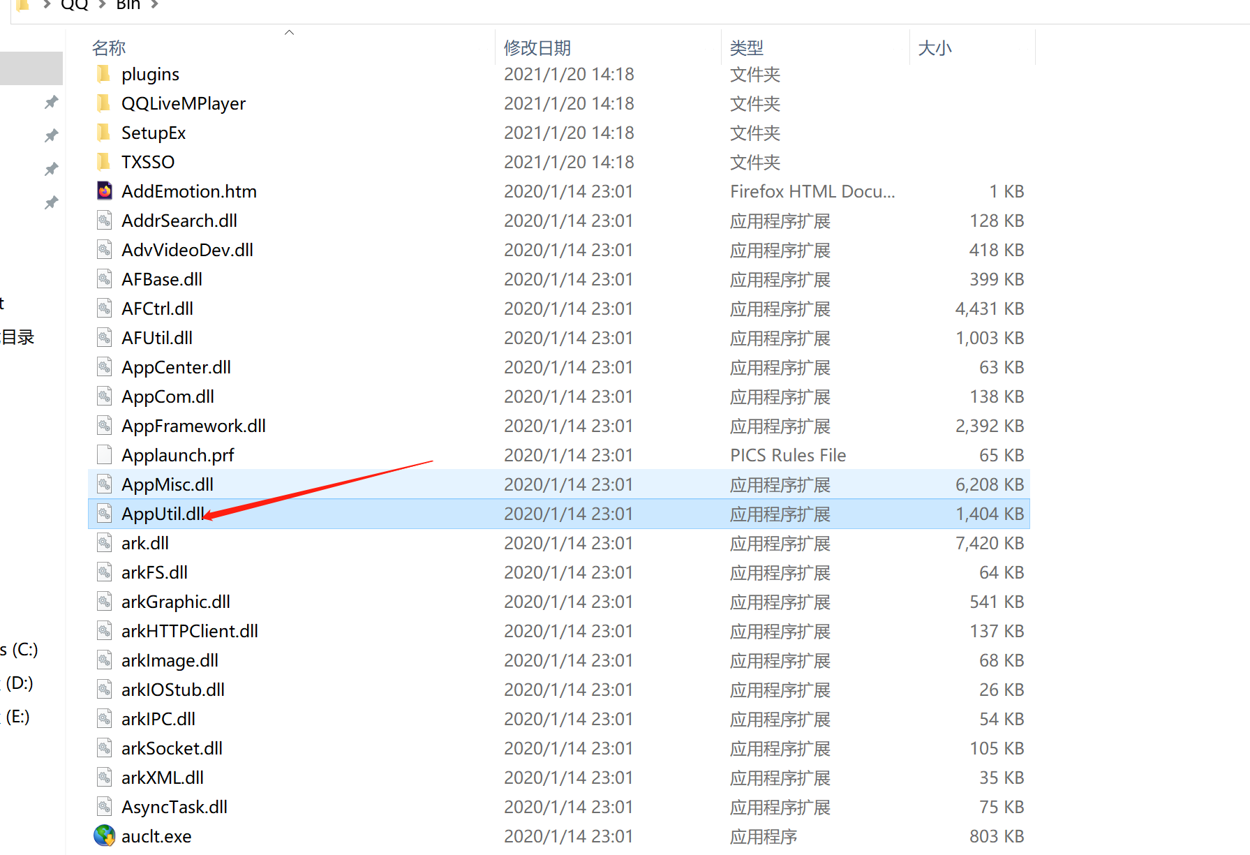Select the auclt.exe file name
Screen dimensions: 1250x855
tap(156, 836)
